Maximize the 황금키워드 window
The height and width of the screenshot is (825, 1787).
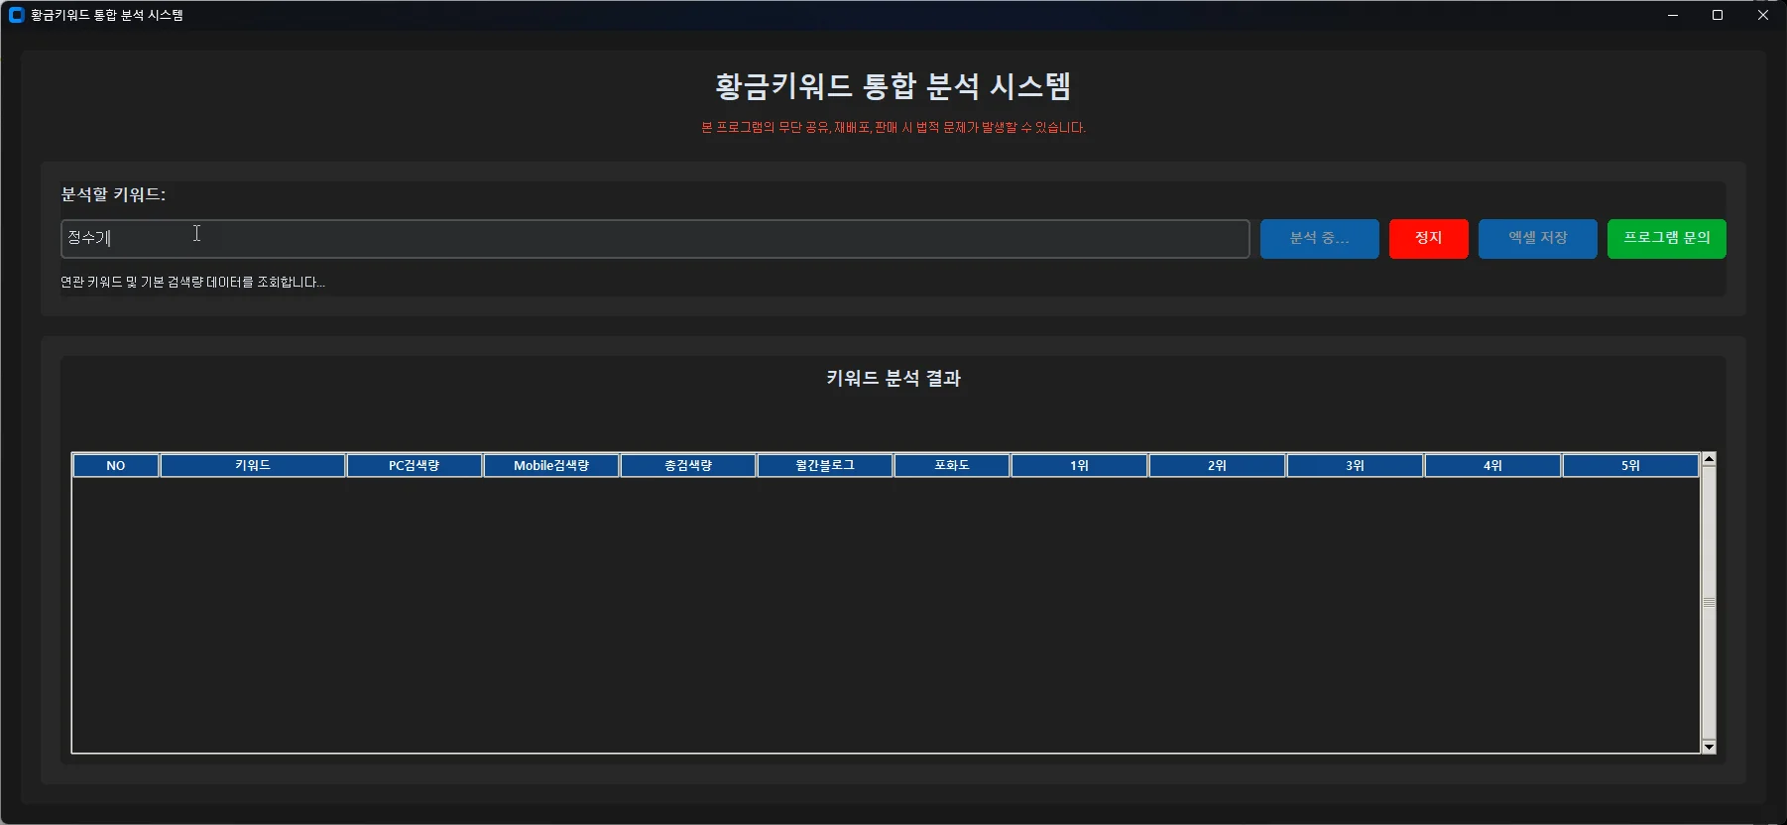(1718, 15)
